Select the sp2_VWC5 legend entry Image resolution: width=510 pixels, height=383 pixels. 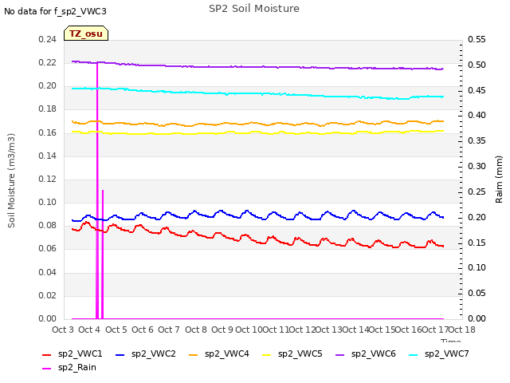tap(292, 353)
